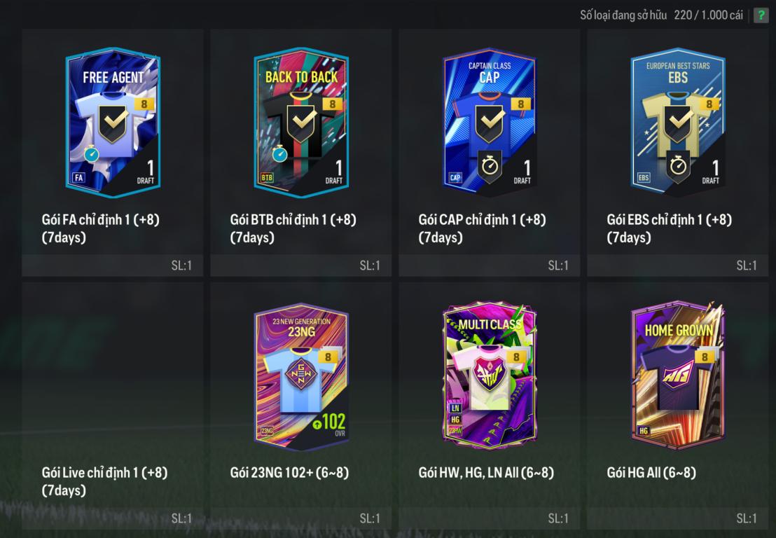
Task: Open Gói 23NG 102+ (6~8) label
Action: 289,473
